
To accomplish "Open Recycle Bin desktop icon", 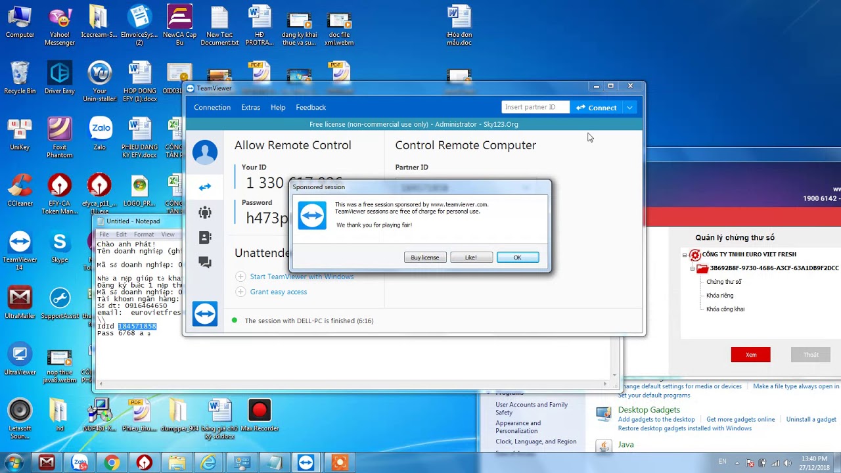I will (x=20, y=79).
